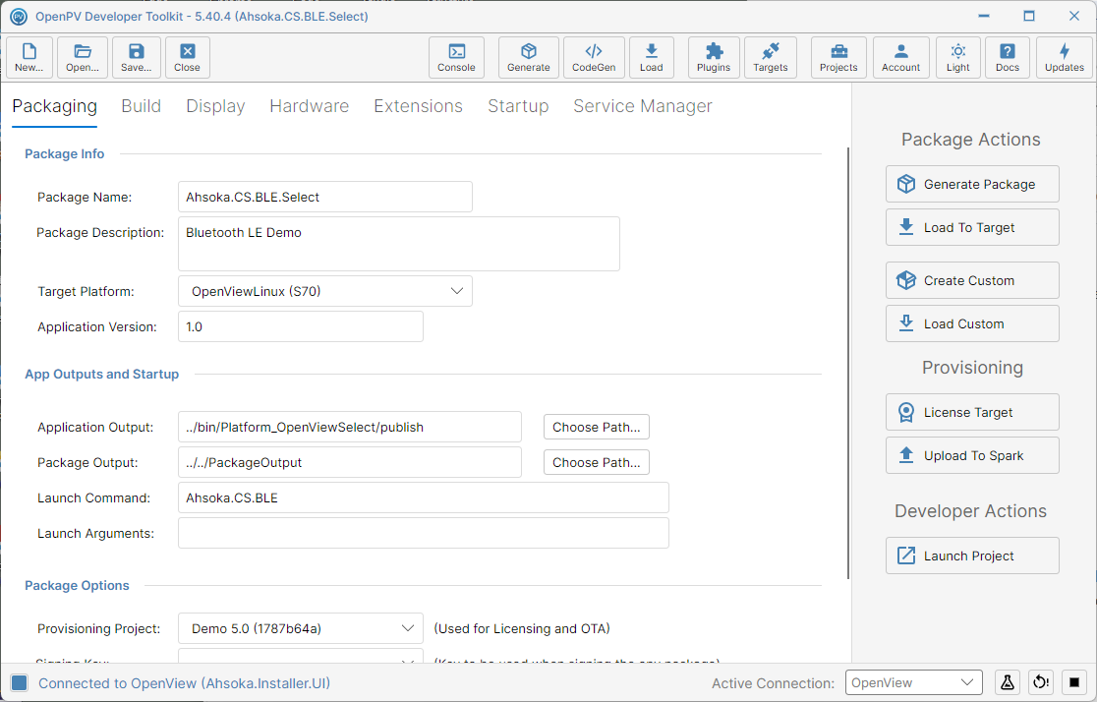Open Projects from the toolbar
The height and width of the screenshot is (702, 1097).
click(838, 57)
